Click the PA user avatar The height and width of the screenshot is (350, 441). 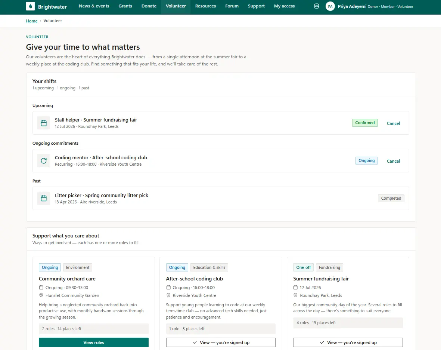(x=330, y=6)
